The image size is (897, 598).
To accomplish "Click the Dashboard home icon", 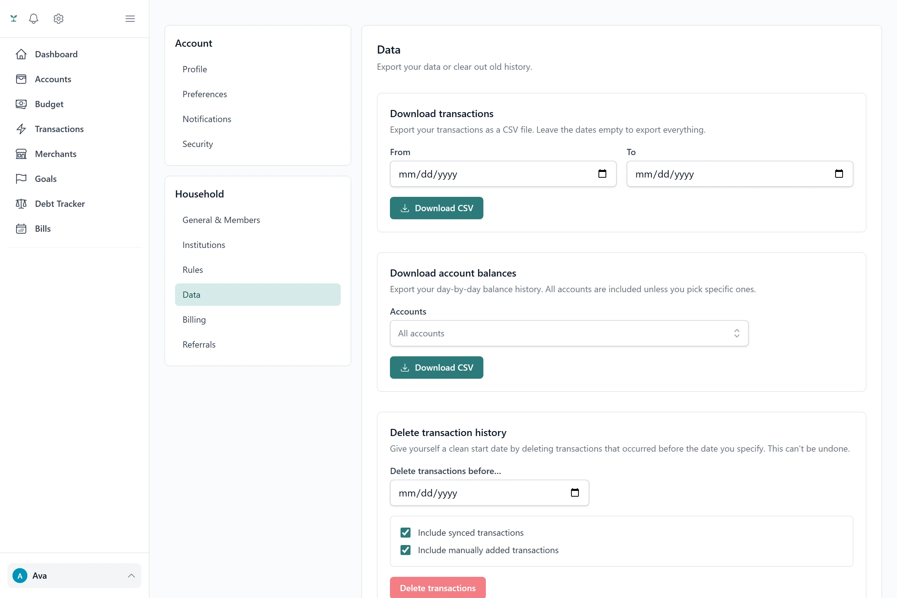I will (x=21, y=54).
